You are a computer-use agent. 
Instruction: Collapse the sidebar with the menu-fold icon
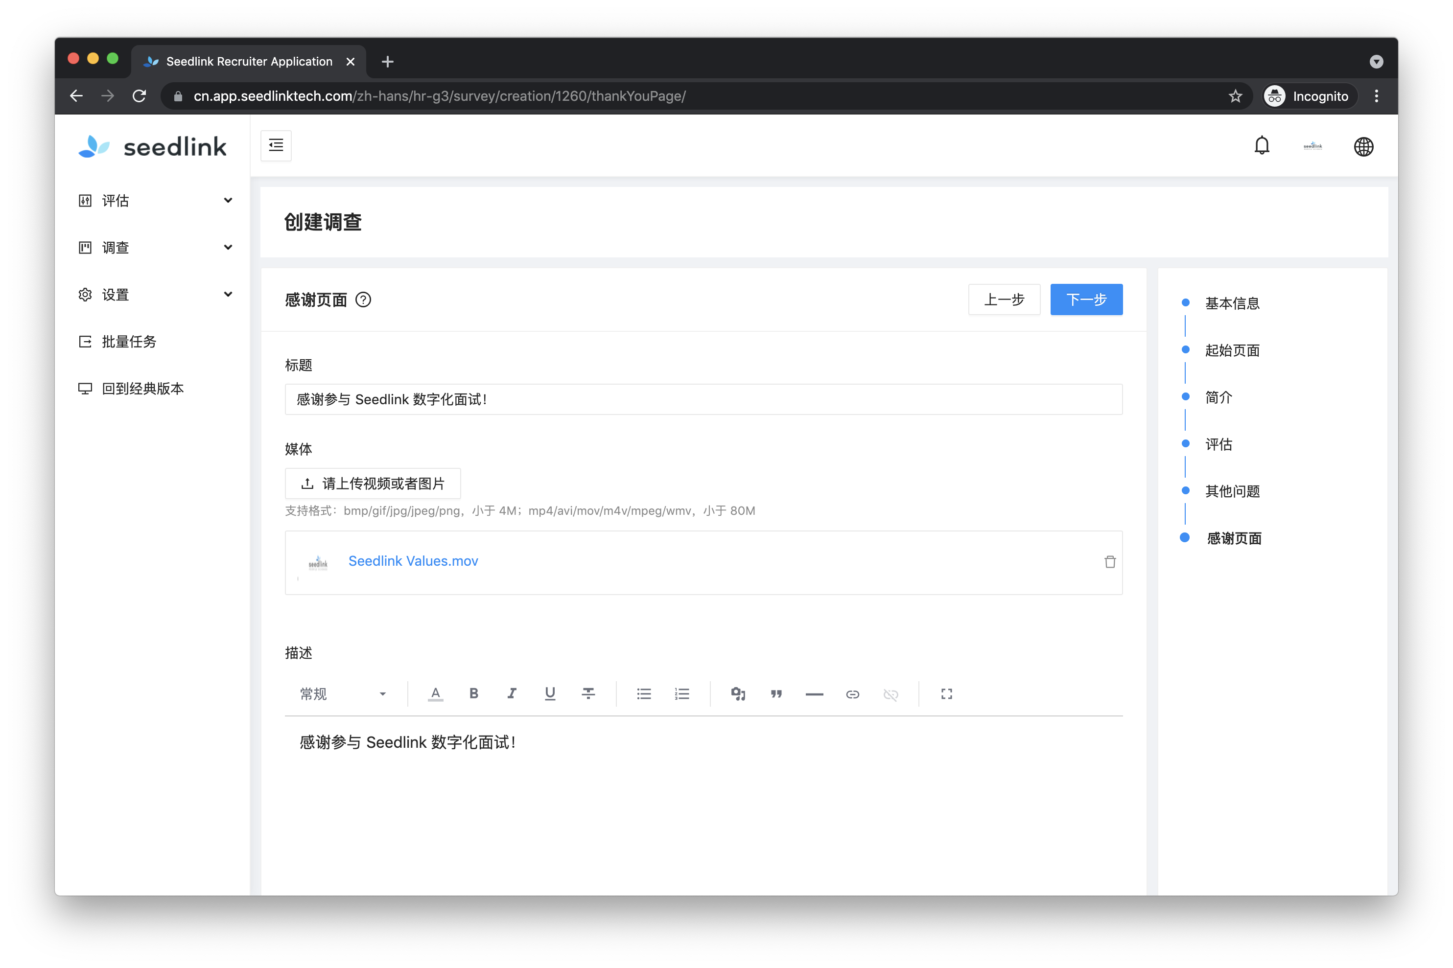click(276, 146)
